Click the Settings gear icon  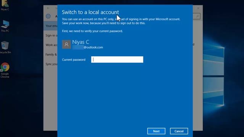pyautogui.click(x=48, y=16)
